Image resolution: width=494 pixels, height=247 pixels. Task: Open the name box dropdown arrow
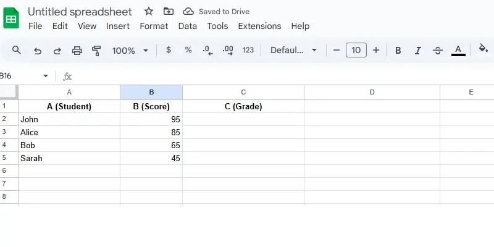pos(45,76)
